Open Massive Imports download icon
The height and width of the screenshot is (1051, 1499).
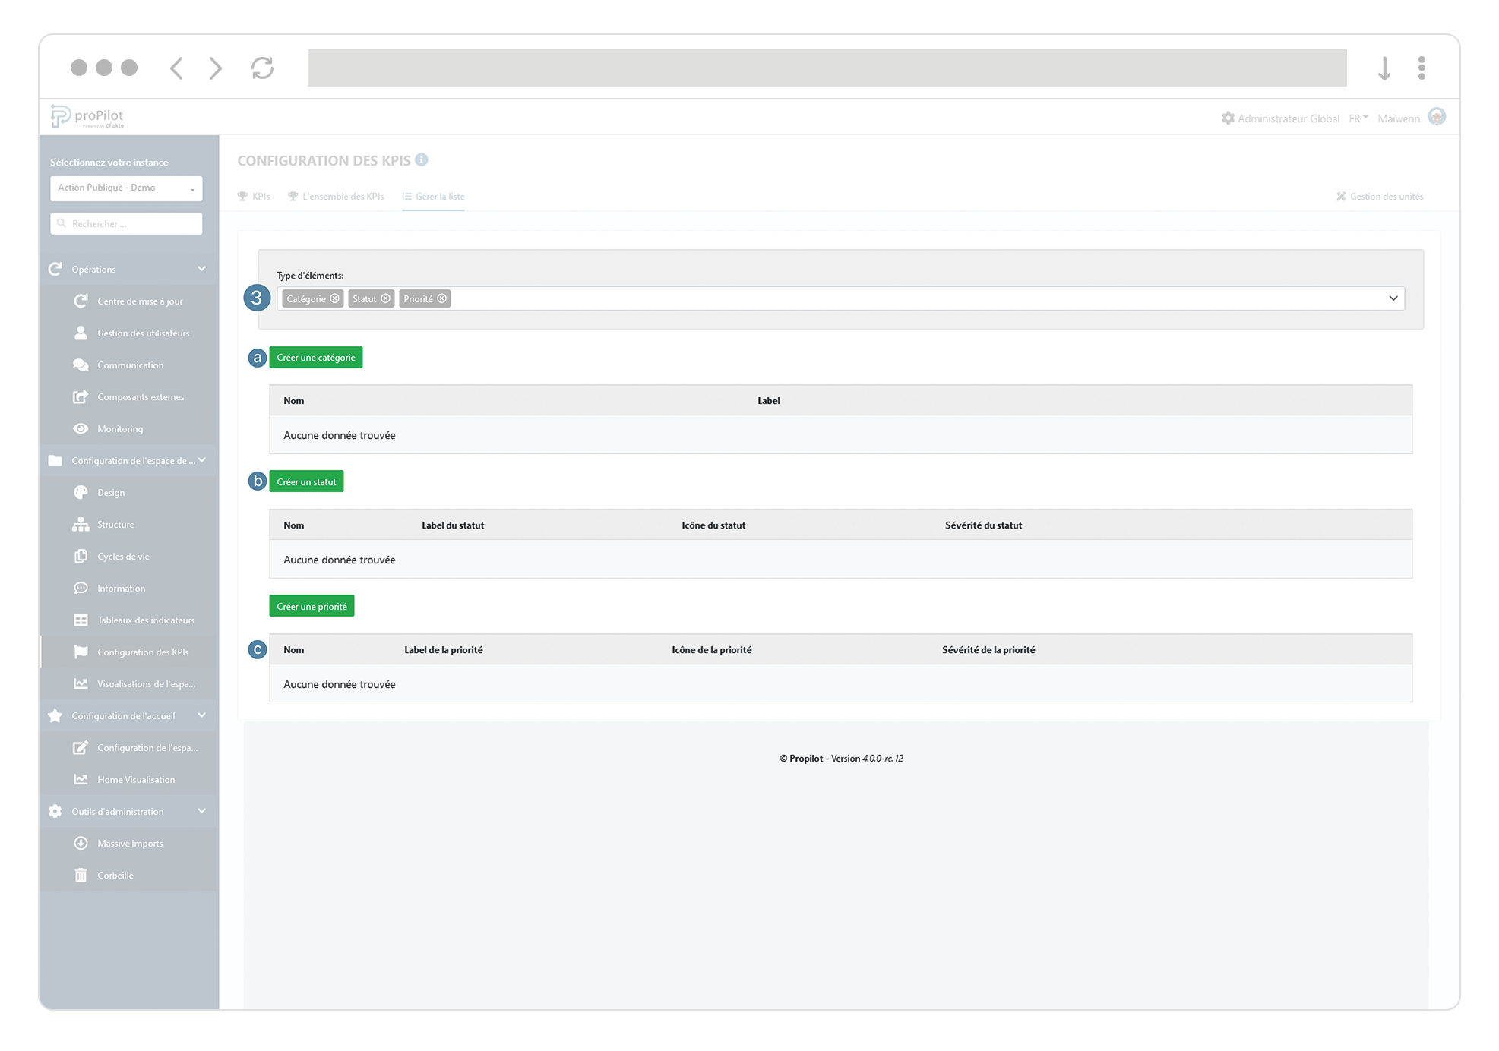pyautogui.click(x=81, y=843)
